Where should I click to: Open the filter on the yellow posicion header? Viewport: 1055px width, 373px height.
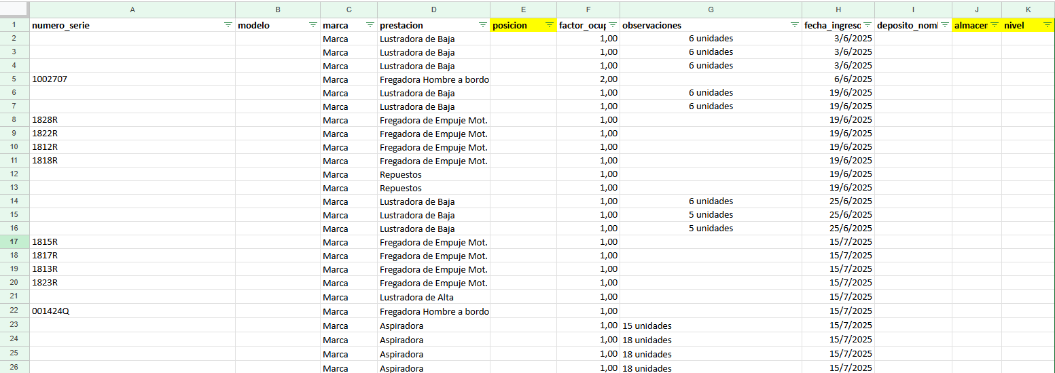point(550,25)
